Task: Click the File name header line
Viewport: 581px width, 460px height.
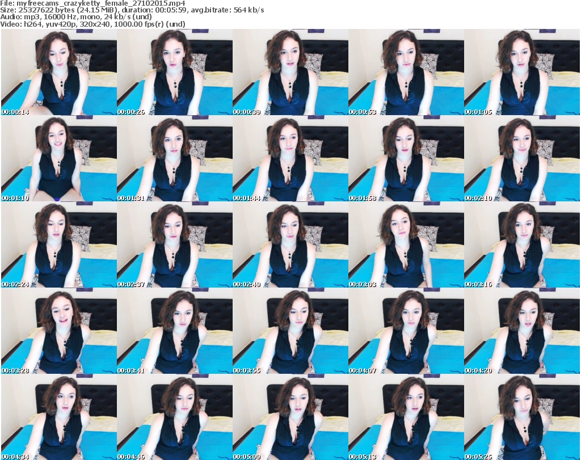Action: point(92,3)
